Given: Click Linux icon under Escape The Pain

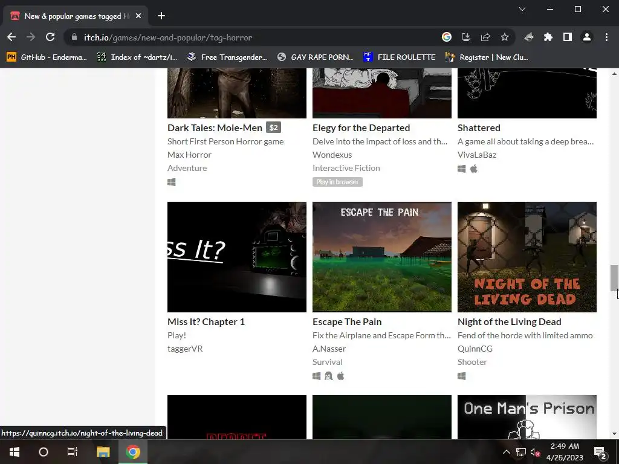Looking at the screenshot, I should click(x=328, y=376).
